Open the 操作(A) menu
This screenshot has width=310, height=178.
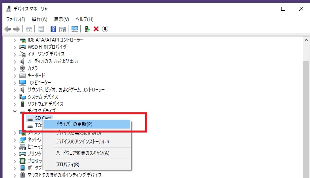(x=39, y=19)
